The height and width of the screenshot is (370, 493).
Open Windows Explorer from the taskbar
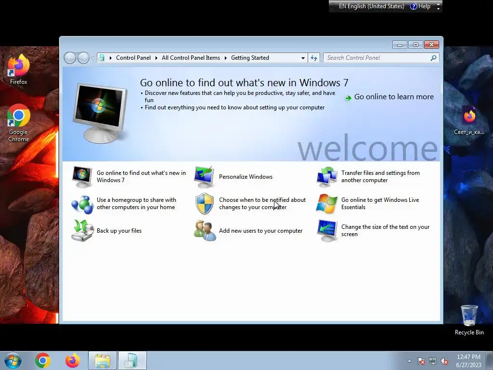[x=103, y=360]
